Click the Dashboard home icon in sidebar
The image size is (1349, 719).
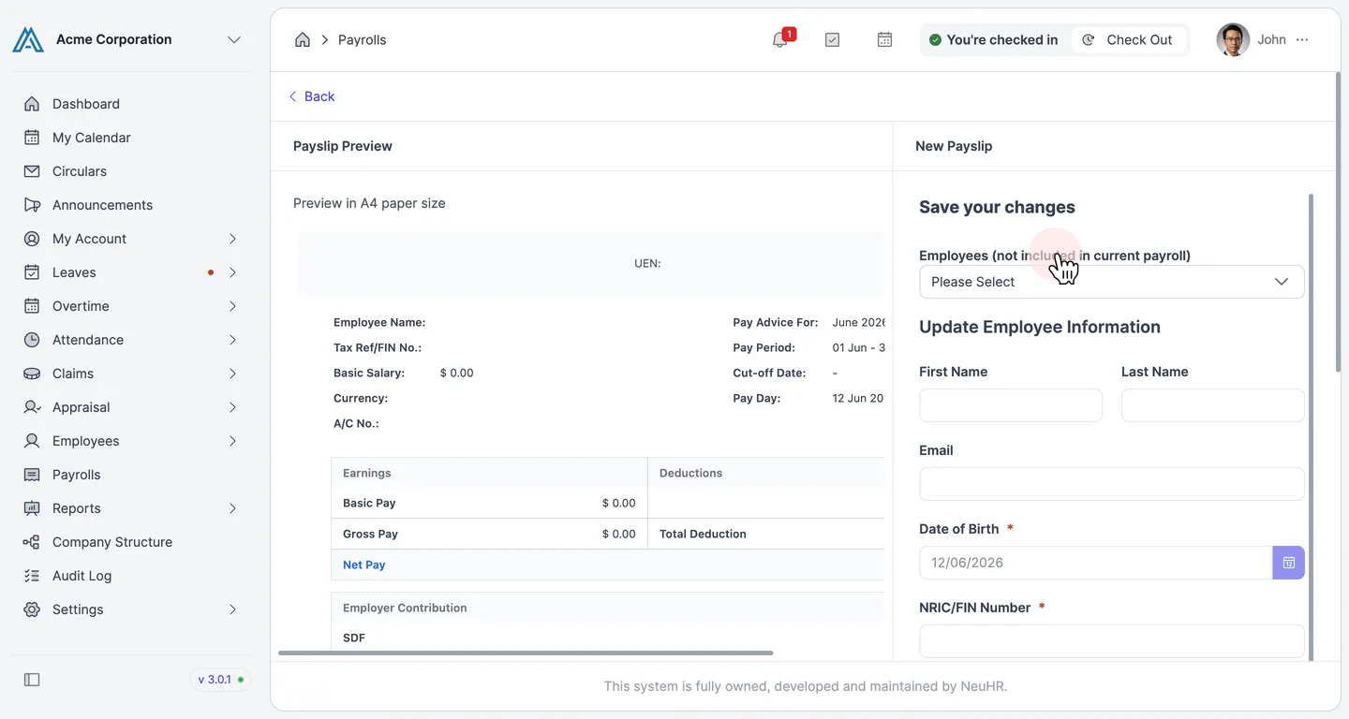tap(32, 104)
